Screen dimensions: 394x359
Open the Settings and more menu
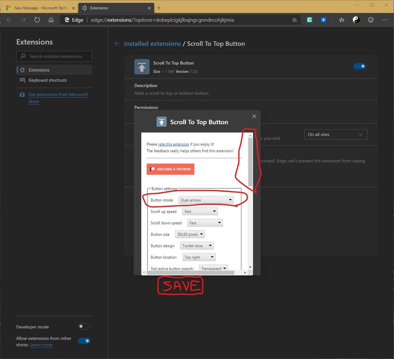pyautogui.click(x=385, y=20)
